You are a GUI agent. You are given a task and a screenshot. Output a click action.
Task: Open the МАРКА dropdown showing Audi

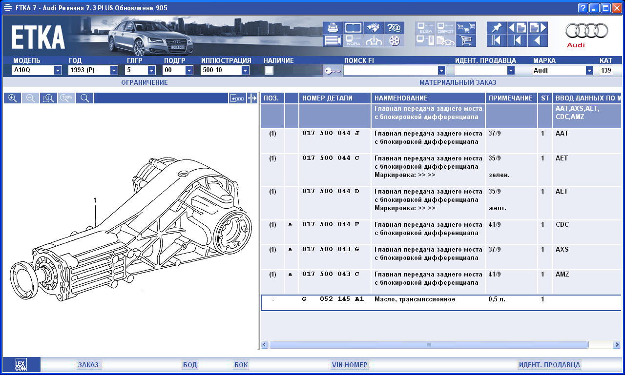tap(589, 70)
